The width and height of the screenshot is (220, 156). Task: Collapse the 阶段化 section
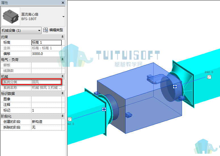point(62,116)
